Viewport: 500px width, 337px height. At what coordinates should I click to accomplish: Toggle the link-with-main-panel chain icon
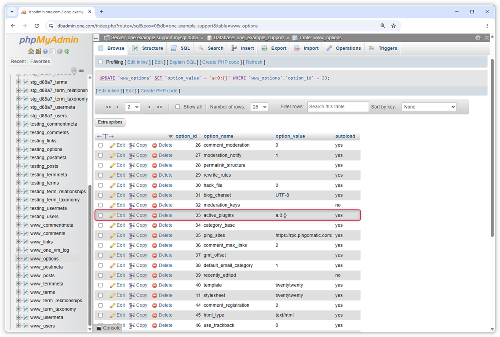81,70
